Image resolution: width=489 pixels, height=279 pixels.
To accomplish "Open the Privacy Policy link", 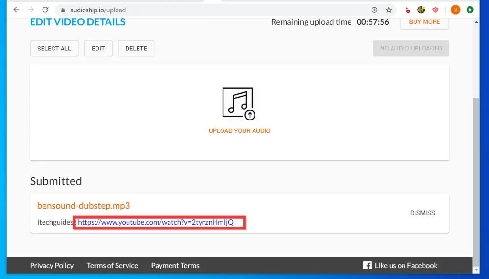I will pos(52,265).
